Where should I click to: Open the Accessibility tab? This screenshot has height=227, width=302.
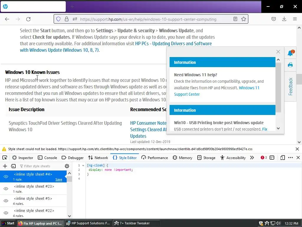point(233,158)
